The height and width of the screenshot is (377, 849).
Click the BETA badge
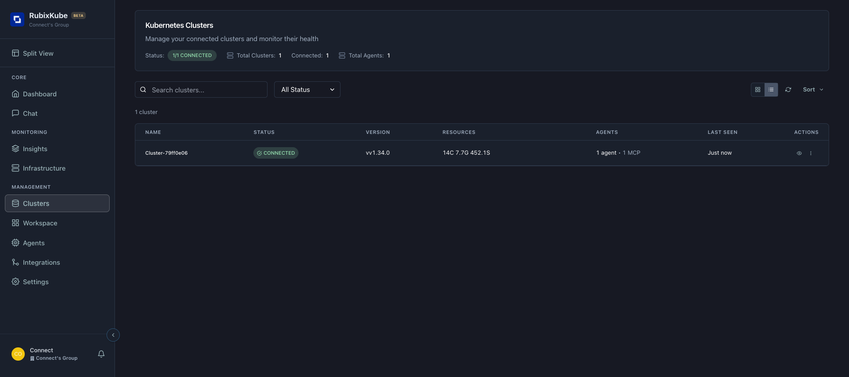pyautogui.click(x=78, y=15)
